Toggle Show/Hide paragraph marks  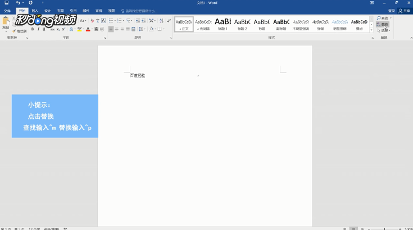(169, 21)
